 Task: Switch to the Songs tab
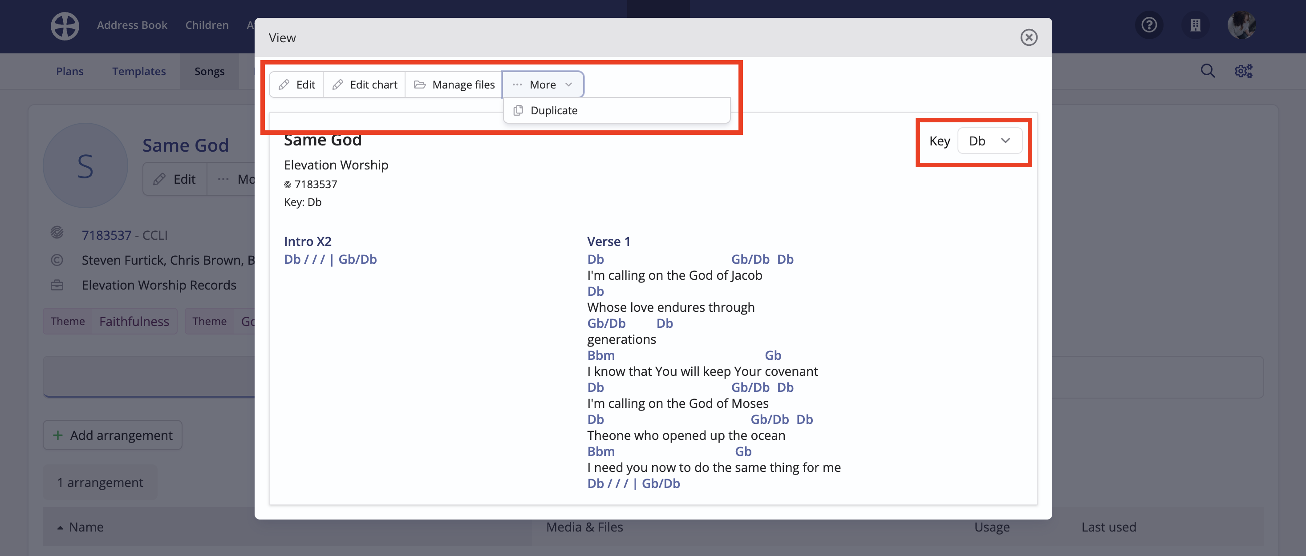coord(209,72)
